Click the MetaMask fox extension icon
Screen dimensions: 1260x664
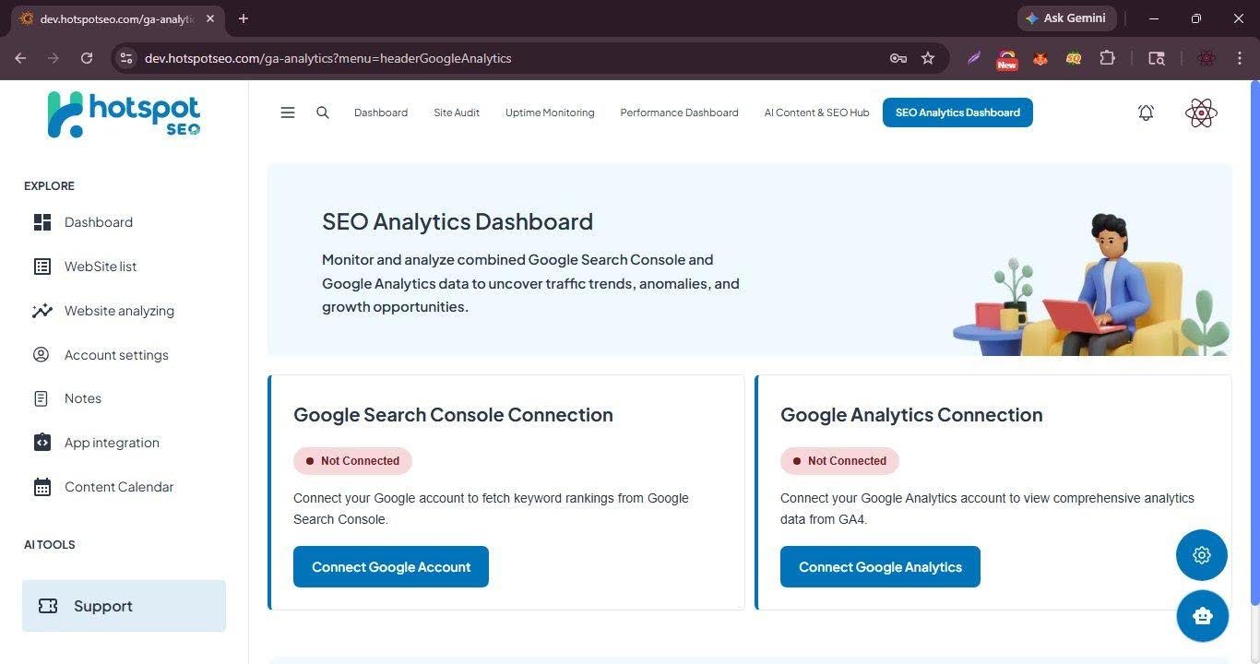(1040, 58)
